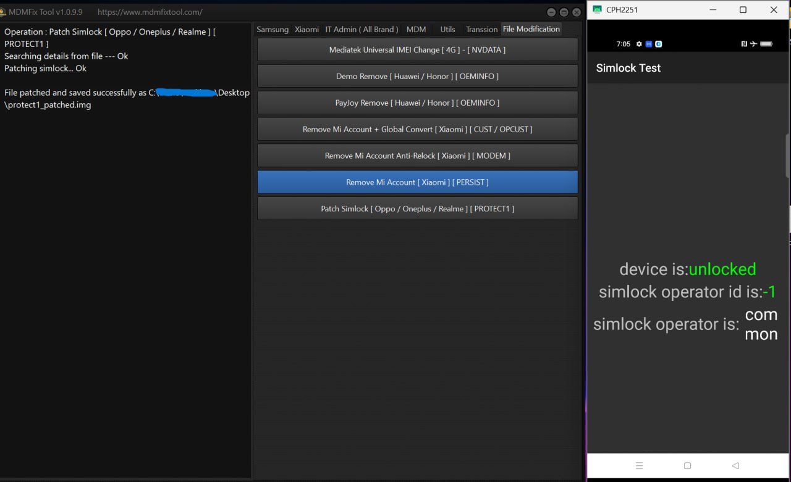Click Remove Mi Account + Global Convert button
Image resolution: width=791 pixels, height=482 pixels.
tap(417, 129)
